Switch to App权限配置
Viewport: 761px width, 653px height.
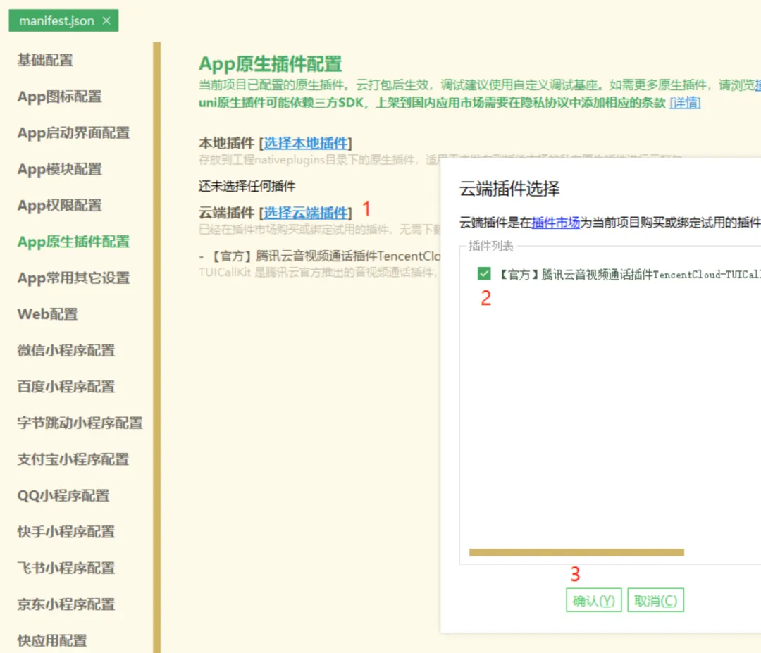point(60,205)
